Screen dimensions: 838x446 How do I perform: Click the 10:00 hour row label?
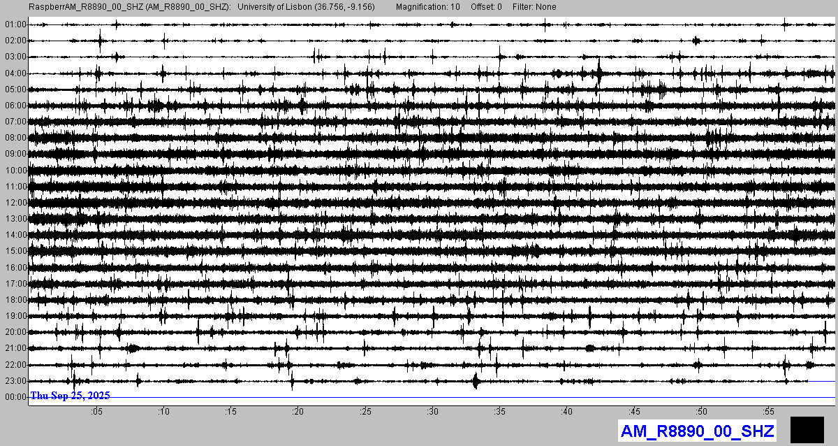[x=15, y=171]
